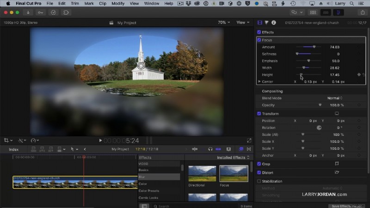Uncheck the Transform checkbox
370x208 pixels.
[259, 114]
